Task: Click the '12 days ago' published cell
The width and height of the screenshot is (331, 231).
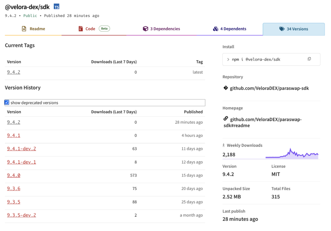Action: 192,162
